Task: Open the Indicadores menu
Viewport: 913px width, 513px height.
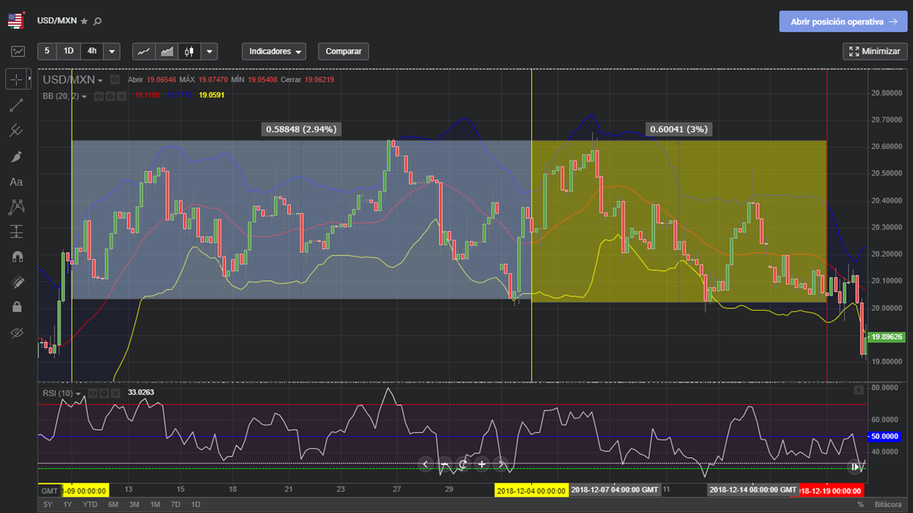Action: [x=273, y=51]
